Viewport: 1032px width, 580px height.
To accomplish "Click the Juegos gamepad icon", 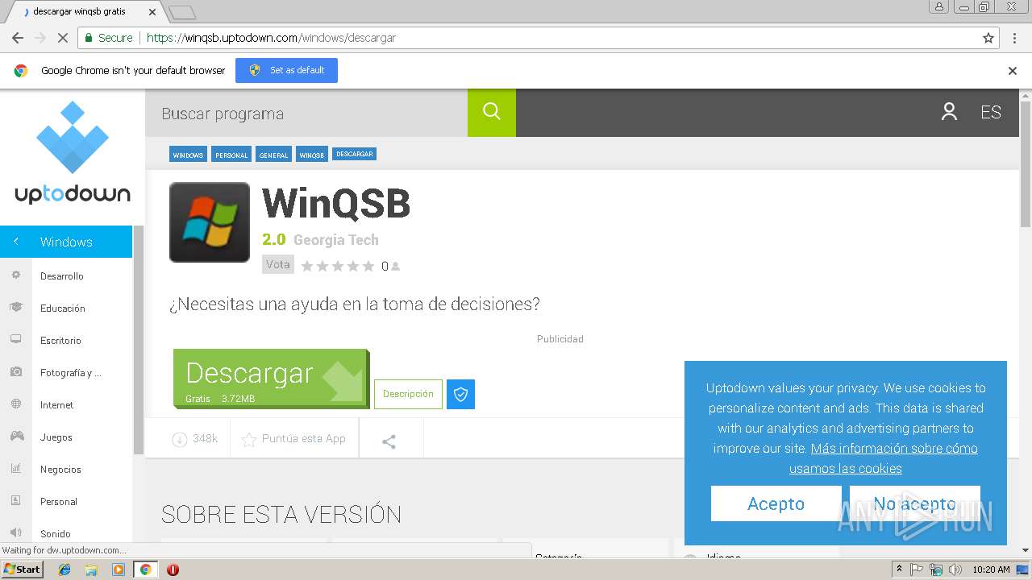I will tap(16, 436).
